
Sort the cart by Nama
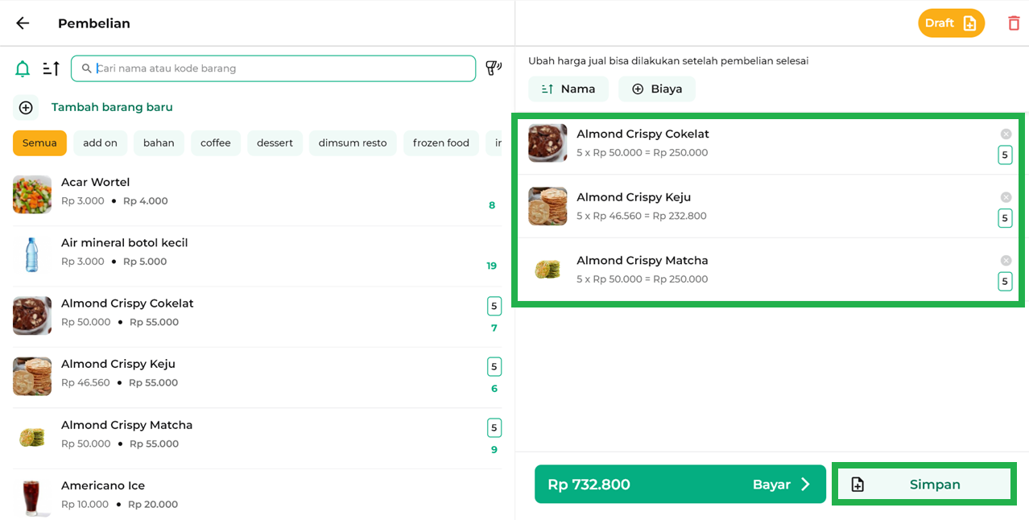(568, 89)
